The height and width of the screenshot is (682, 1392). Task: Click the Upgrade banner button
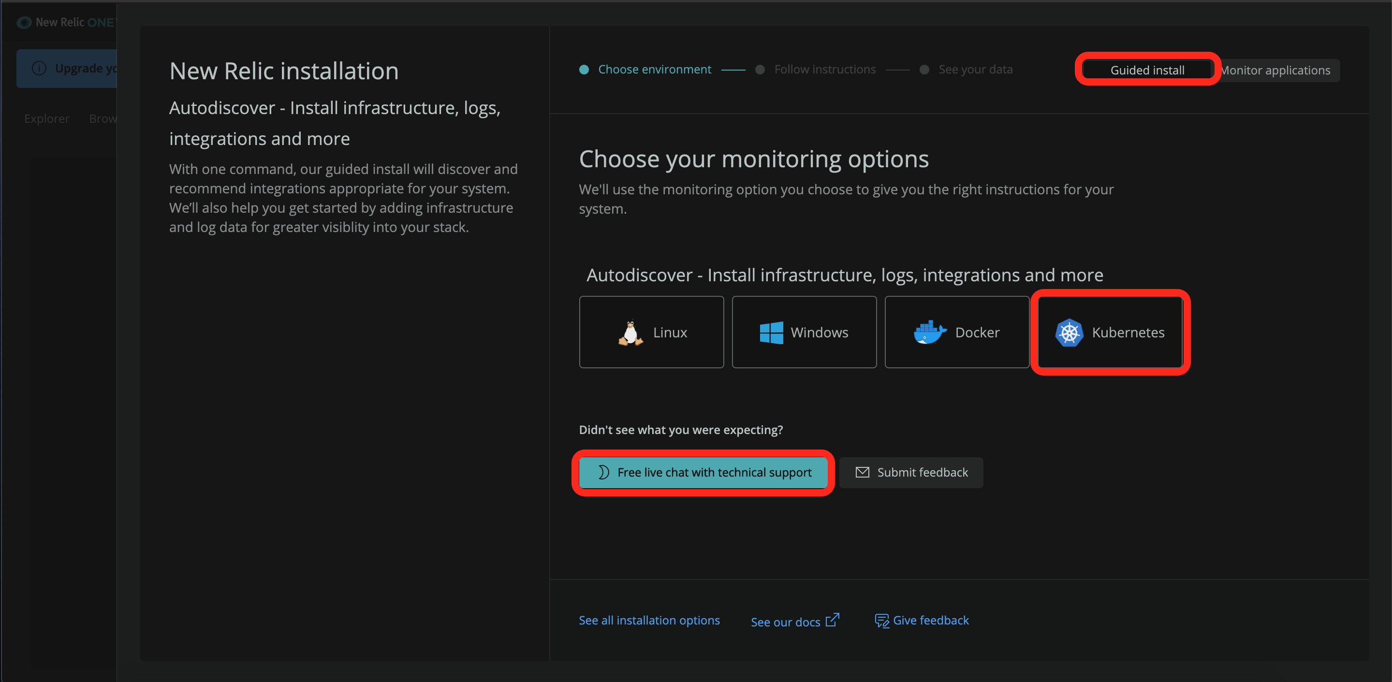click(66, 68)
